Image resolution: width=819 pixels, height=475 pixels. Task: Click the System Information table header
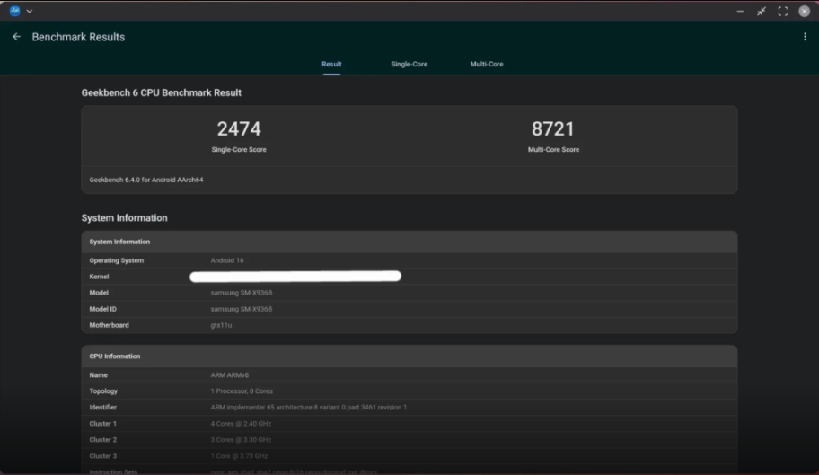click(409, 242)
